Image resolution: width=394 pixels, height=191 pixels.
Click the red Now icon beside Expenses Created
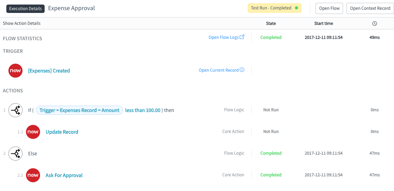pos(15,71)
